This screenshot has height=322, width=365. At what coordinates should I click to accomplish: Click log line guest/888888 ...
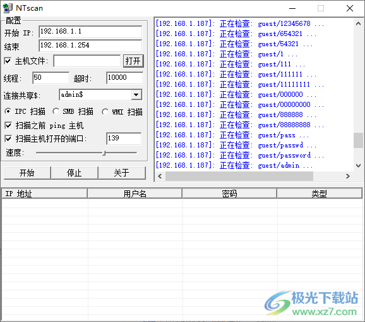pyautogui.click(x=236, y=115)
